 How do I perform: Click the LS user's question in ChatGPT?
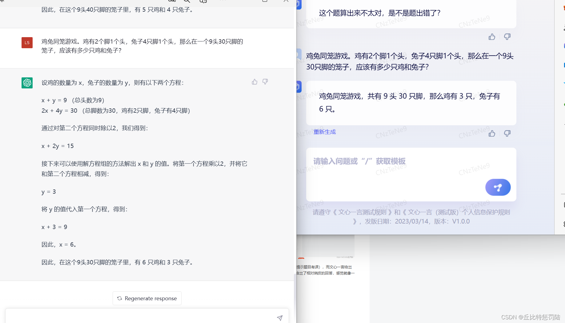tap(142, 46)
